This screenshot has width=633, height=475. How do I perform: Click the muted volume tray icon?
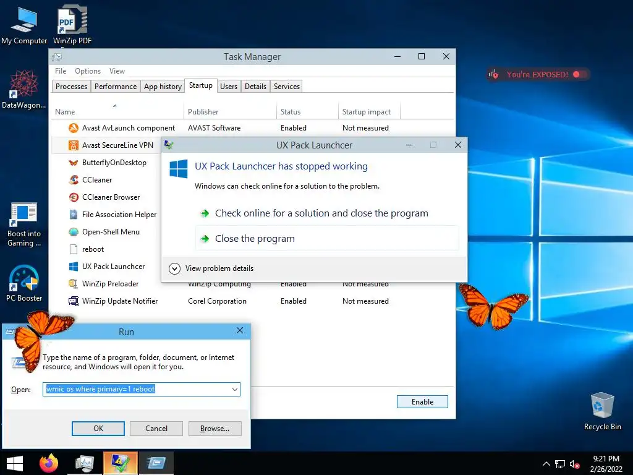(x=574, y=464)
